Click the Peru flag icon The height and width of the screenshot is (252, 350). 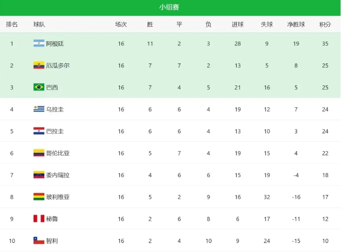[39, 218]
